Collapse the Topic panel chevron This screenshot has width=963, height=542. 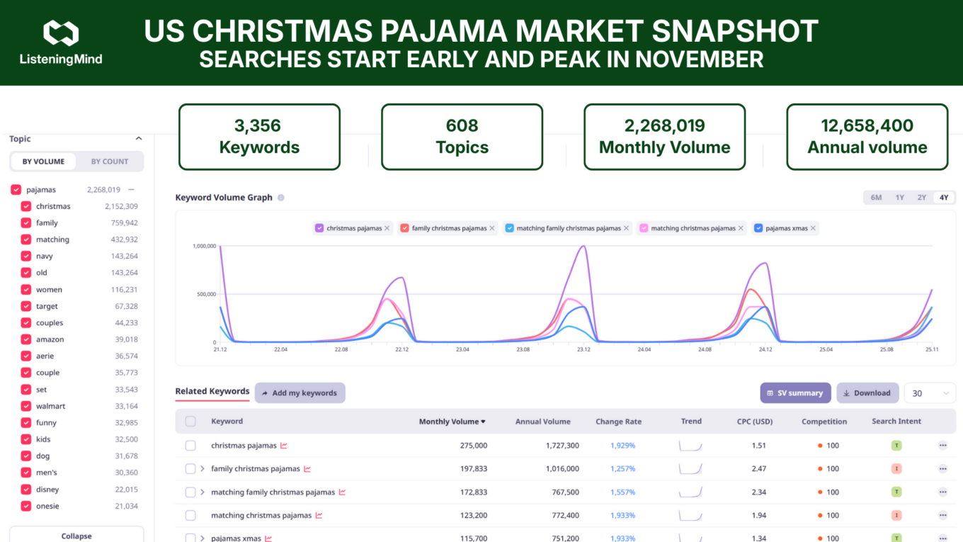point(139,139)
